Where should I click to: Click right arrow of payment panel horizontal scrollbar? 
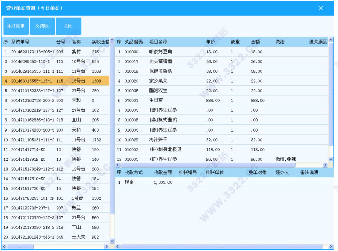331,246
